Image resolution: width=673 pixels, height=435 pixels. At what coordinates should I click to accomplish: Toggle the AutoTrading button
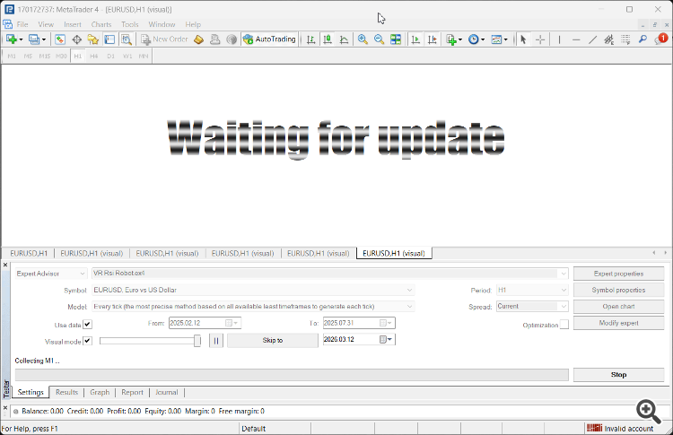point(269,39)
